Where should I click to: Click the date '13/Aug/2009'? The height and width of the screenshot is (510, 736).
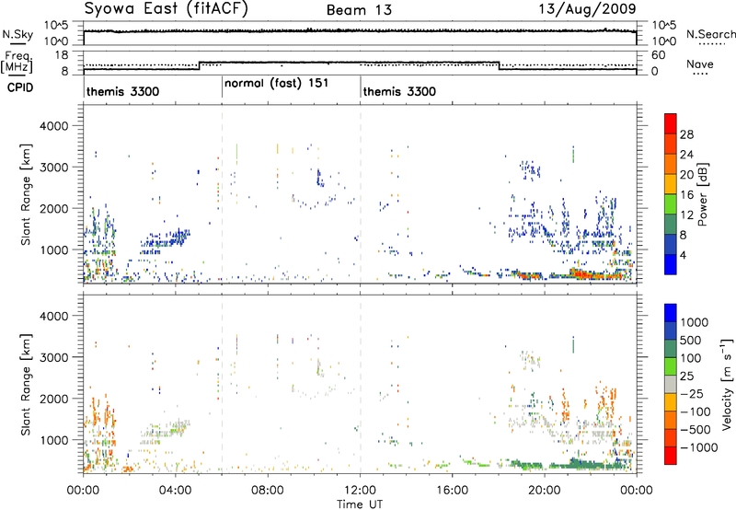(587, 9)
